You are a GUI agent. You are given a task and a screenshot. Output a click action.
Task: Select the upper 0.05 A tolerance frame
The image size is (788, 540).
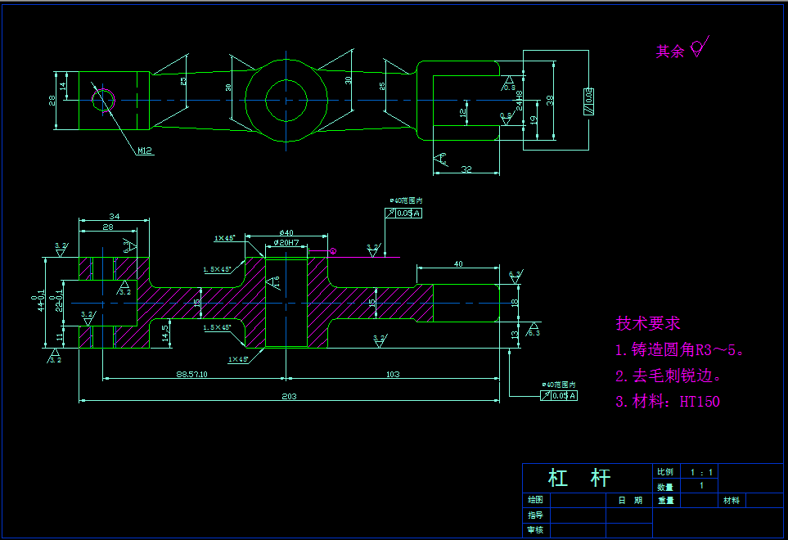click(402, 213)
